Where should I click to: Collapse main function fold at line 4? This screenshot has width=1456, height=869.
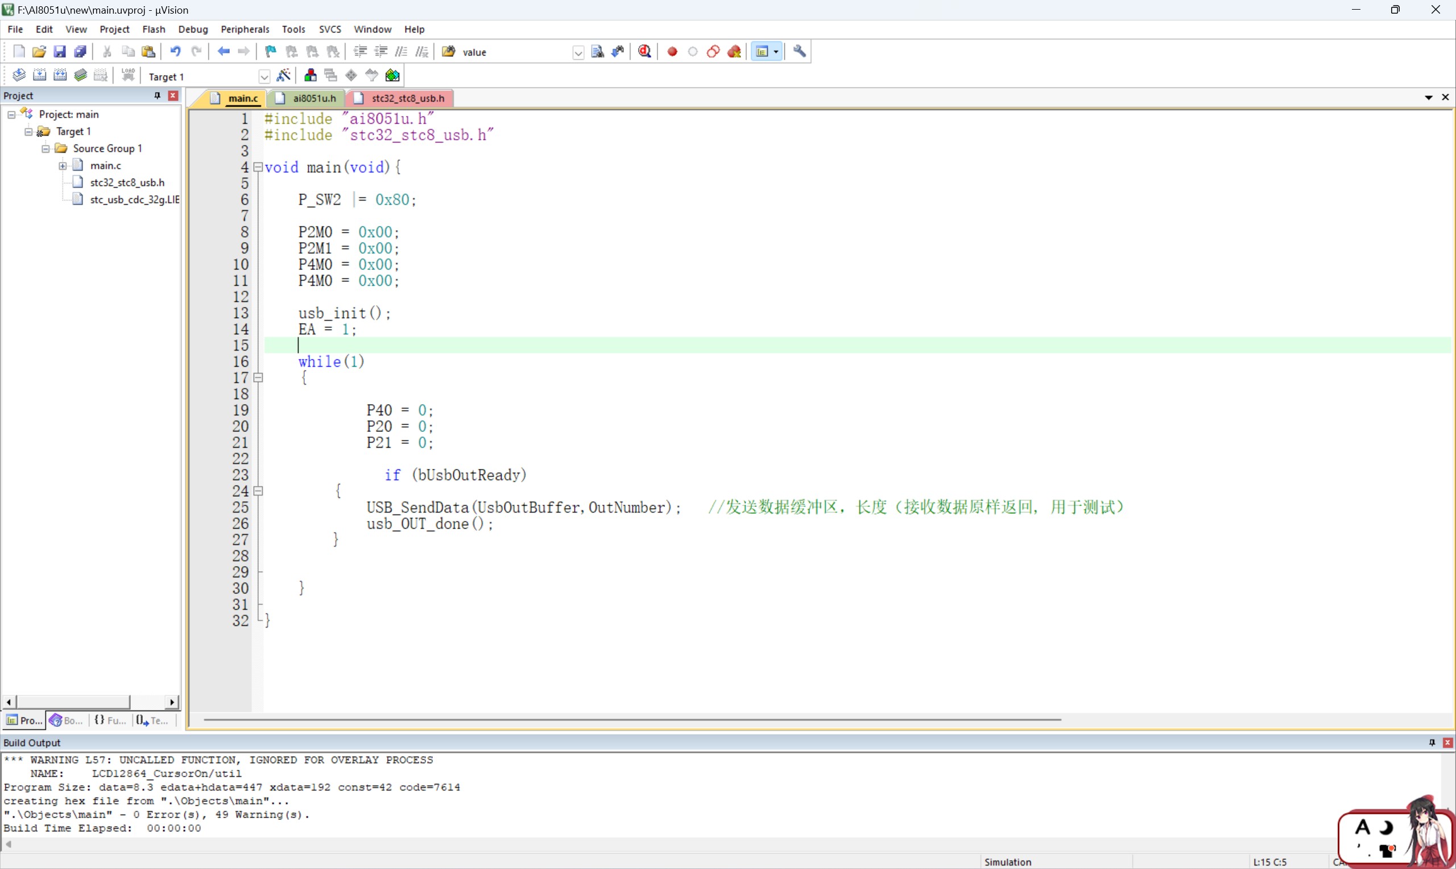(258, 168)
